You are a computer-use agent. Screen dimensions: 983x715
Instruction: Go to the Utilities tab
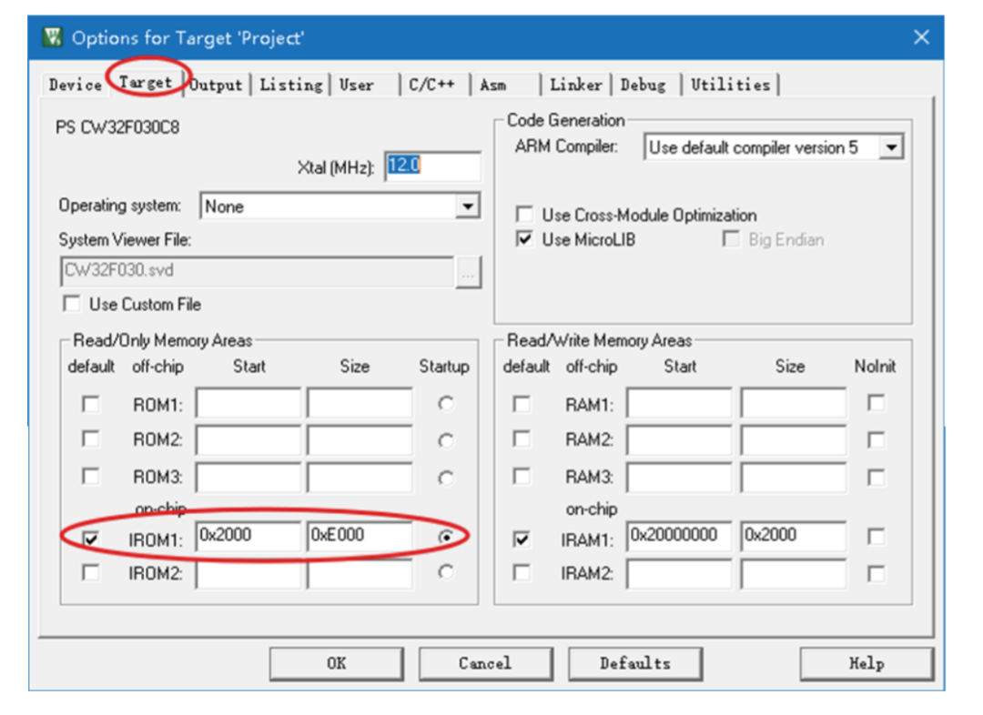[x=730, y=85]
